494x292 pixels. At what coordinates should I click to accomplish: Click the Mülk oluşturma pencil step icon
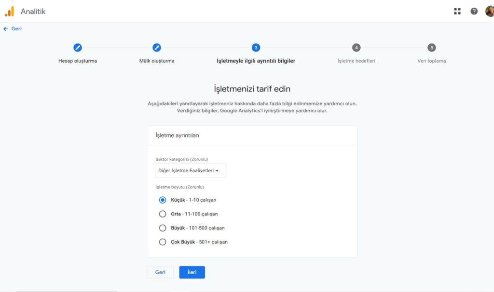pyautogui.click(x=157, y=48)
